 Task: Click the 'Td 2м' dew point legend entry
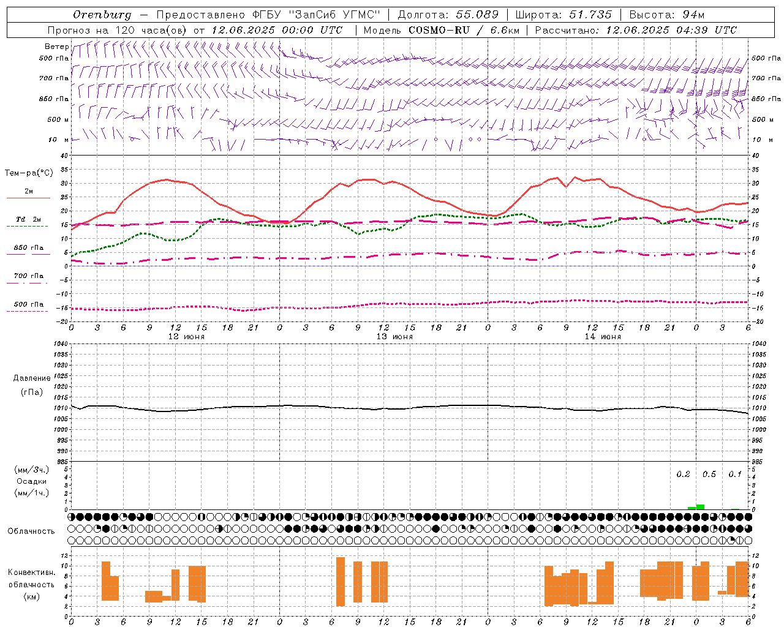(28, 219)
